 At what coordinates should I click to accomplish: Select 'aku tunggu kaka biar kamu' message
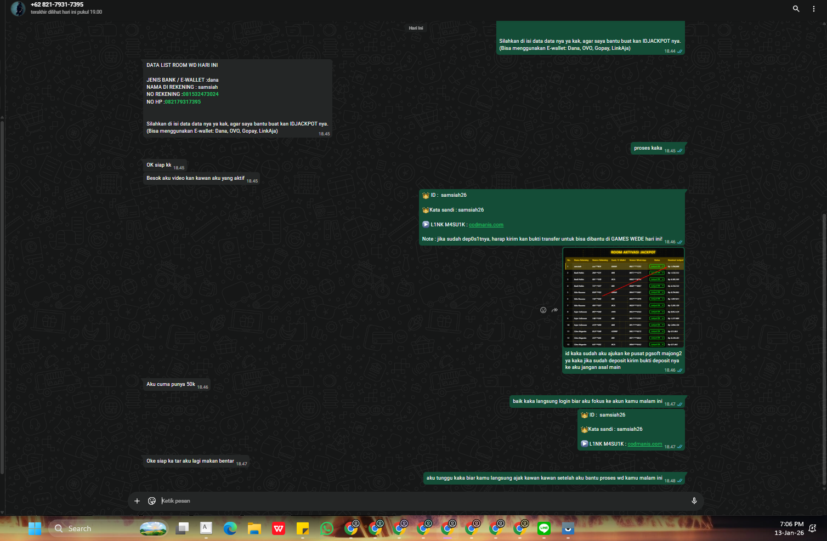[554, 478]
